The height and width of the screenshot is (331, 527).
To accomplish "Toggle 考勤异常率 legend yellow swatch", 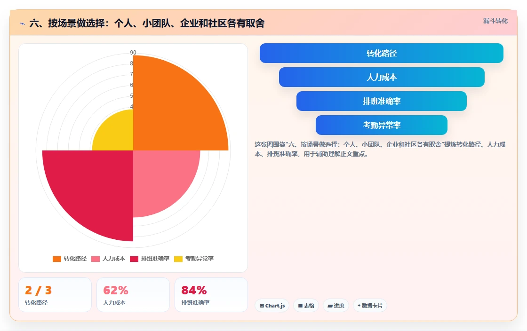I will coord(178,259).
